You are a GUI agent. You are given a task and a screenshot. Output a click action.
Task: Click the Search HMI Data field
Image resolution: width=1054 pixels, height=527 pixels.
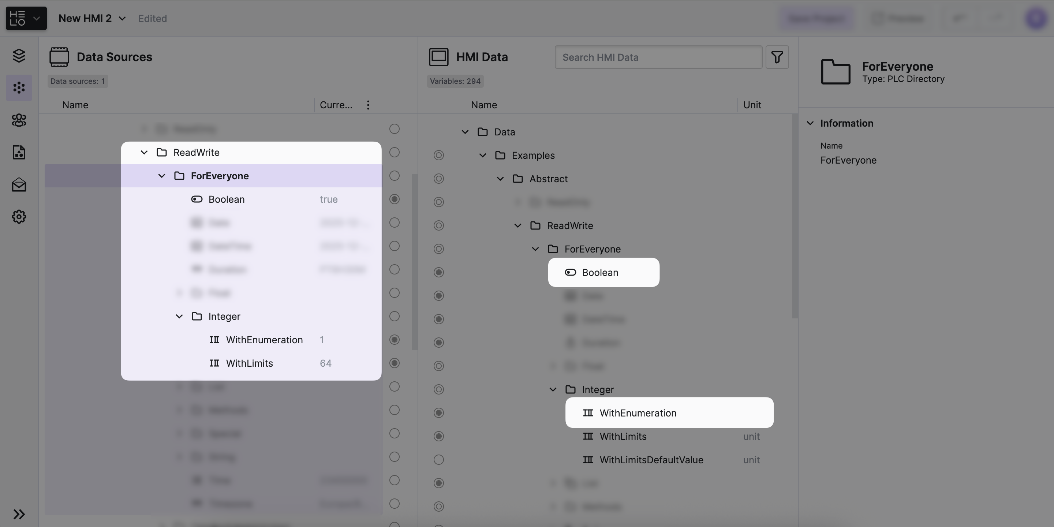click(x=658, y=57)
